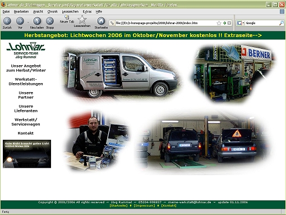Follow the Unsere Partner navigation link

(x=26, y=95)
